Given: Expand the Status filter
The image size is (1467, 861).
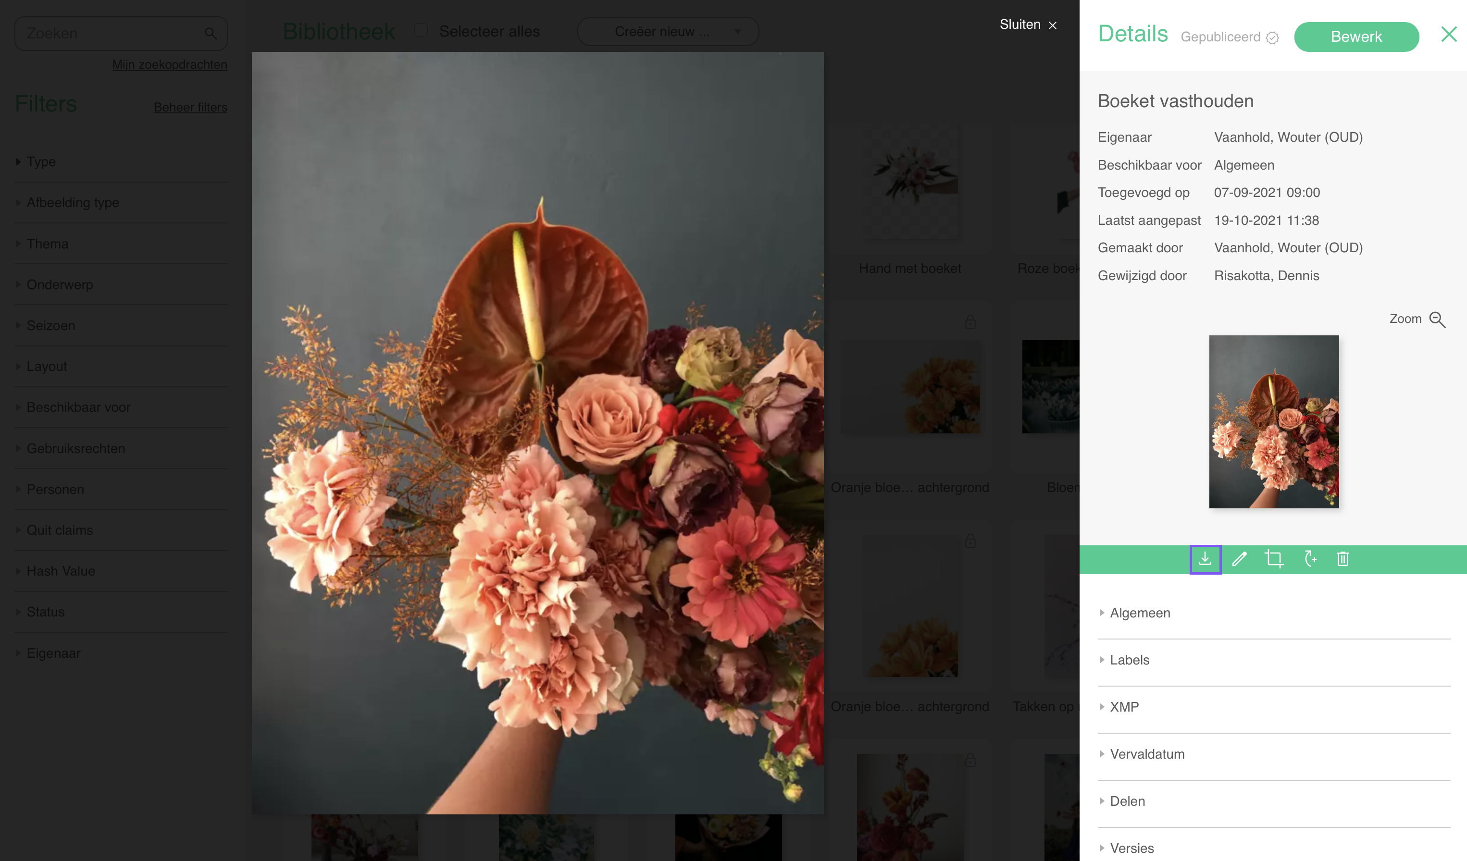Looking at the screenshot, I should [x=121, y=612].
